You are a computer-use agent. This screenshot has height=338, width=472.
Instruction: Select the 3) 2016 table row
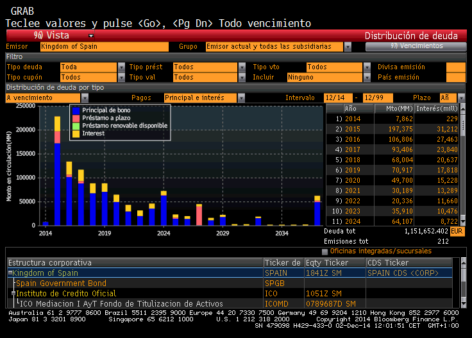(x=392, y=139)
